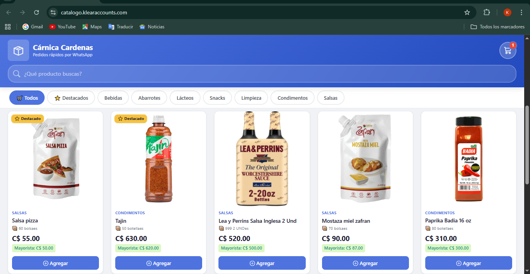The height and width of the screenshot is (274, 530).
Task: Click the browser forward arrow
Action: tap(23, 12)
